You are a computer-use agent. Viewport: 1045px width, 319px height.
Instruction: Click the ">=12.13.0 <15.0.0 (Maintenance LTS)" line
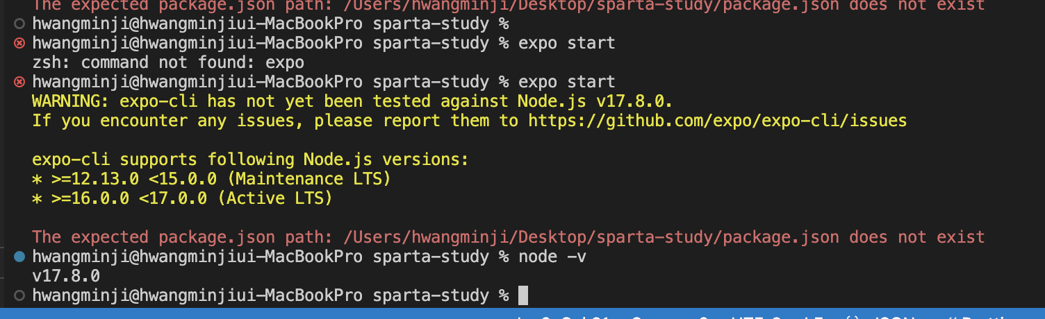coord(211,179)
